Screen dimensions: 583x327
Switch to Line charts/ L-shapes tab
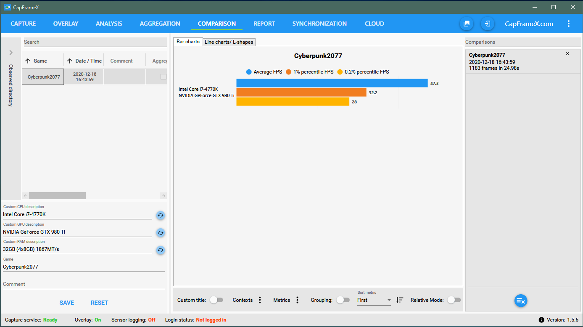tap(229, 42)
